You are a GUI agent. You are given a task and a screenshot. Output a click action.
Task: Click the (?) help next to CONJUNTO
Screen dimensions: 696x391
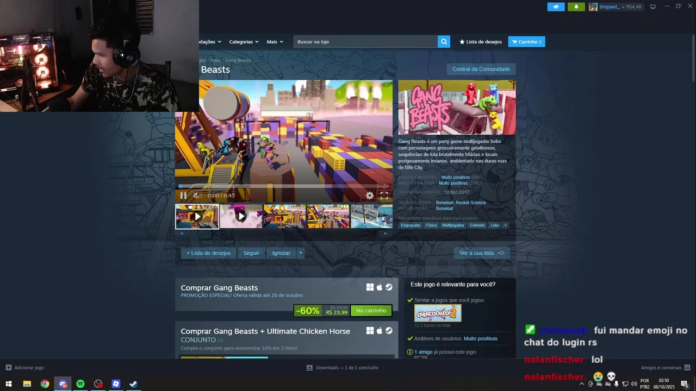click(220, 340)
